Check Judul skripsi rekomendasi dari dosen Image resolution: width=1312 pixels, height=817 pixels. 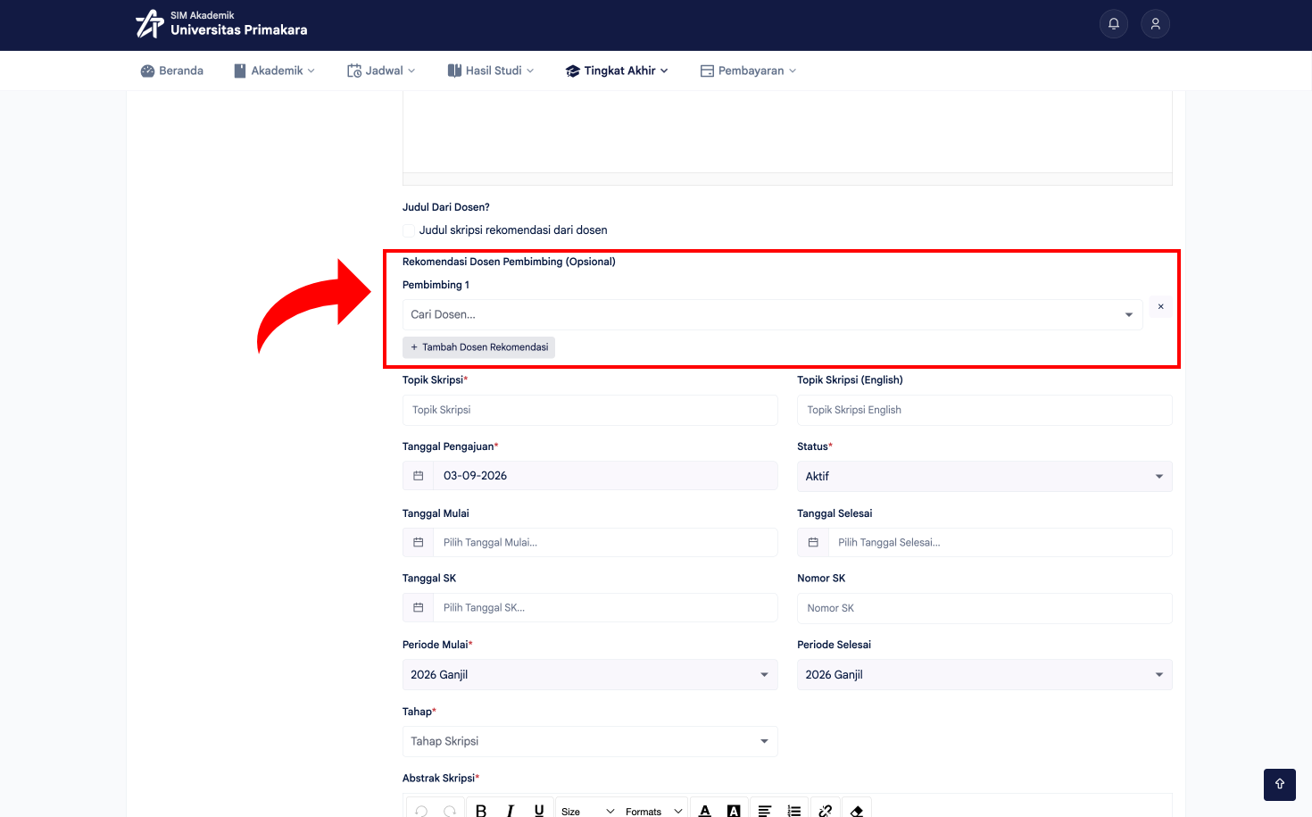click(x=409, y=230)
